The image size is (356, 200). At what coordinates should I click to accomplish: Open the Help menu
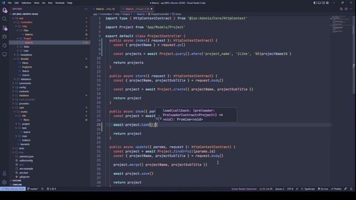[x=70, y=3]
